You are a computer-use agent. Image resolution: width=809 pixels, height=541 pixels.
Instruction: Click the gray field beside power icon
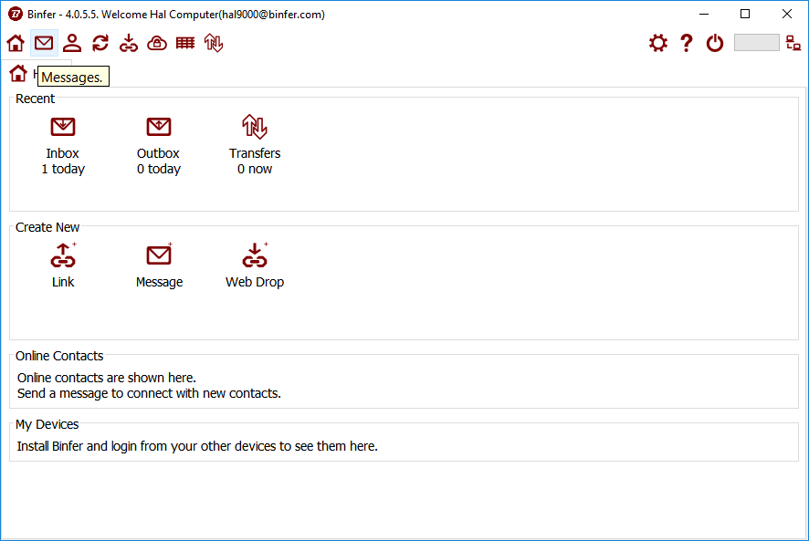[x=756, y=43]
